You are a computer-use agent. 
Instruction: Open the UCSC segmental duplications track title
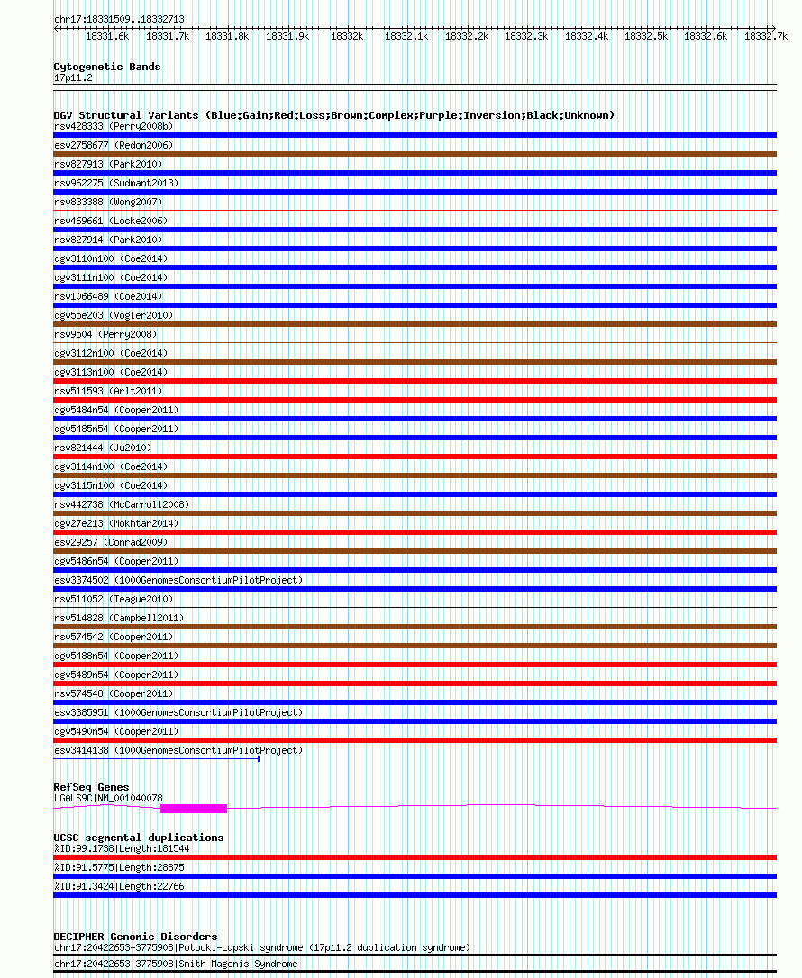pyautogui.click(x=139, y=838)
